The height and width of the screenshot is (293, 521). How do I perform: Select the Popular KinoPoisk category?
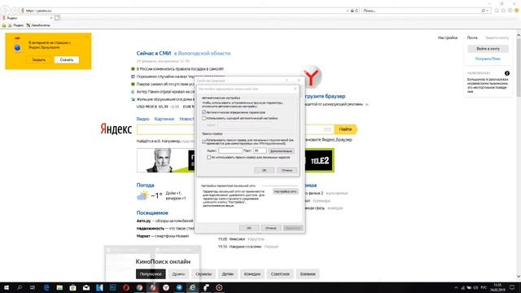(x=151, y=274)
